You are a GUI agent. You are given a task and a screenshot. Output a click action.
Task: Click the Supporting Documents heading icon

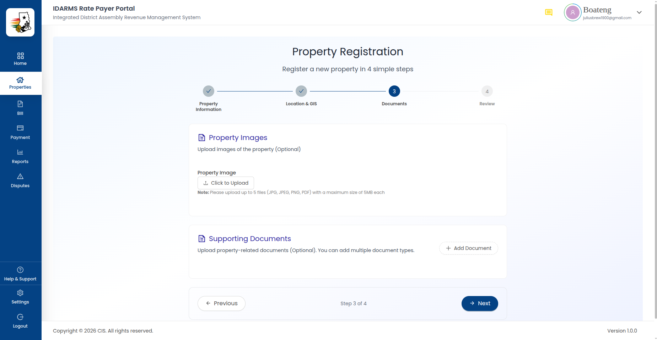(202, 239)
